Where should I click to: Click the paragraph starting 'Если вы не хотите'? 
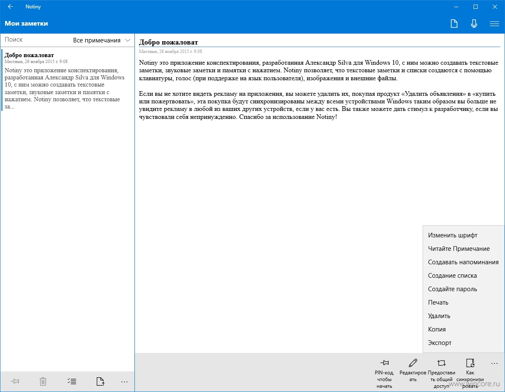pos(318,105)
